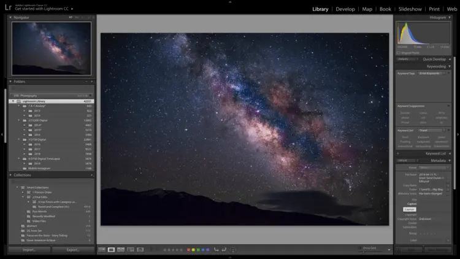Expand the Keyword List panel
Screen dimensions: 460x259
tap(450, 153)
